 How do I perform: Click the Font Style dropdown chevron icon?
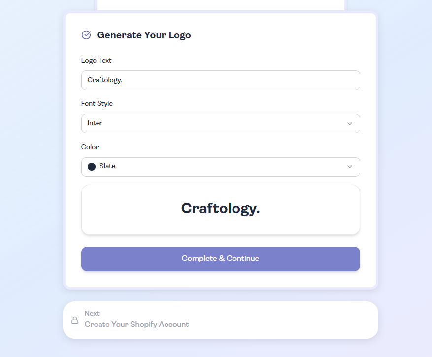point(350,124)
